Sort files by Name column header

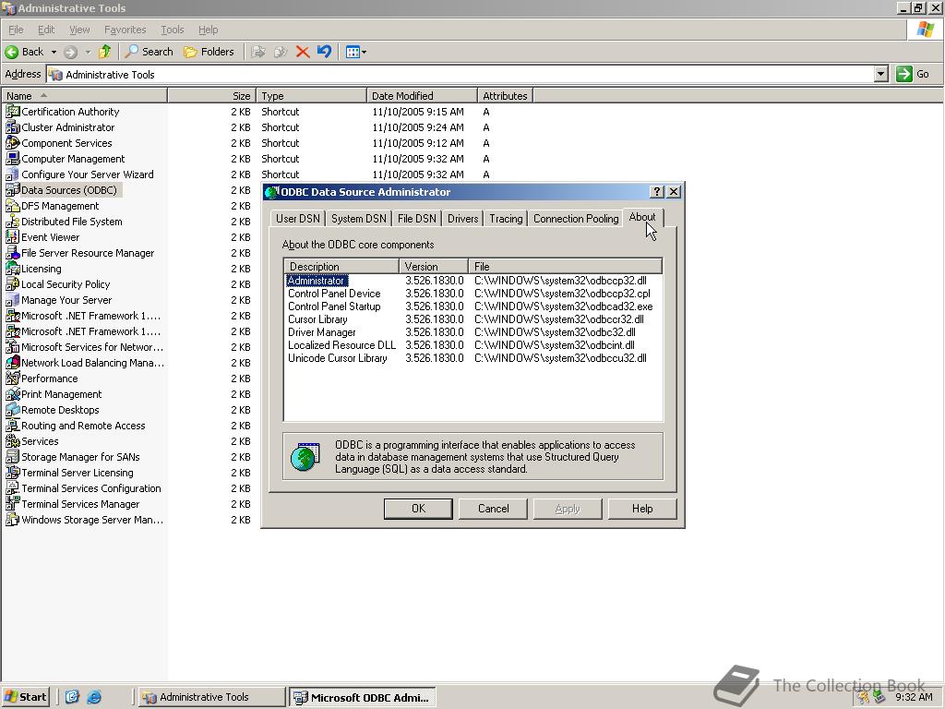pyautogui.click(x=84, y=96)
